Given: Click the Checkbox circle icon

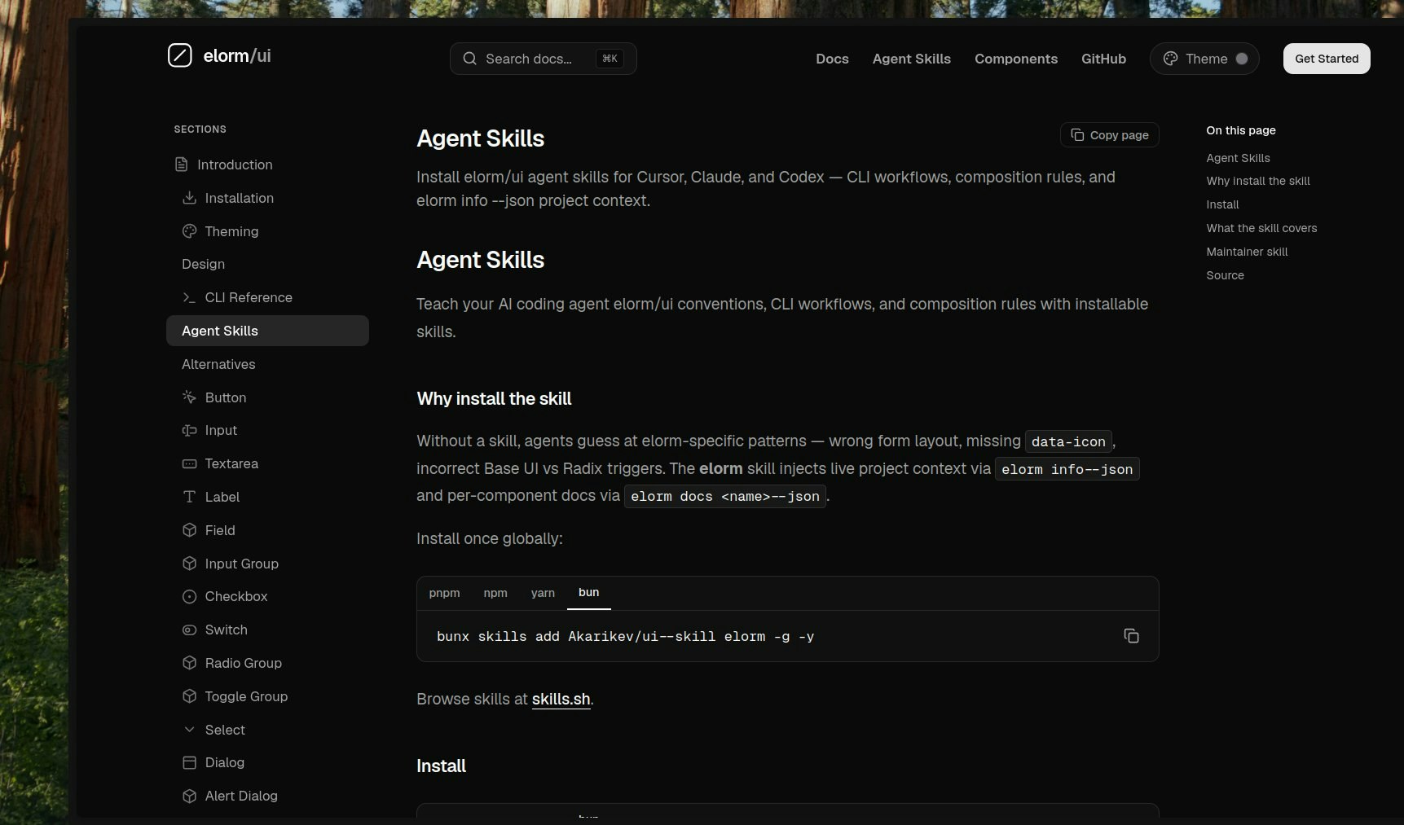Looking at the screenshot, I should tap(189, 596).
